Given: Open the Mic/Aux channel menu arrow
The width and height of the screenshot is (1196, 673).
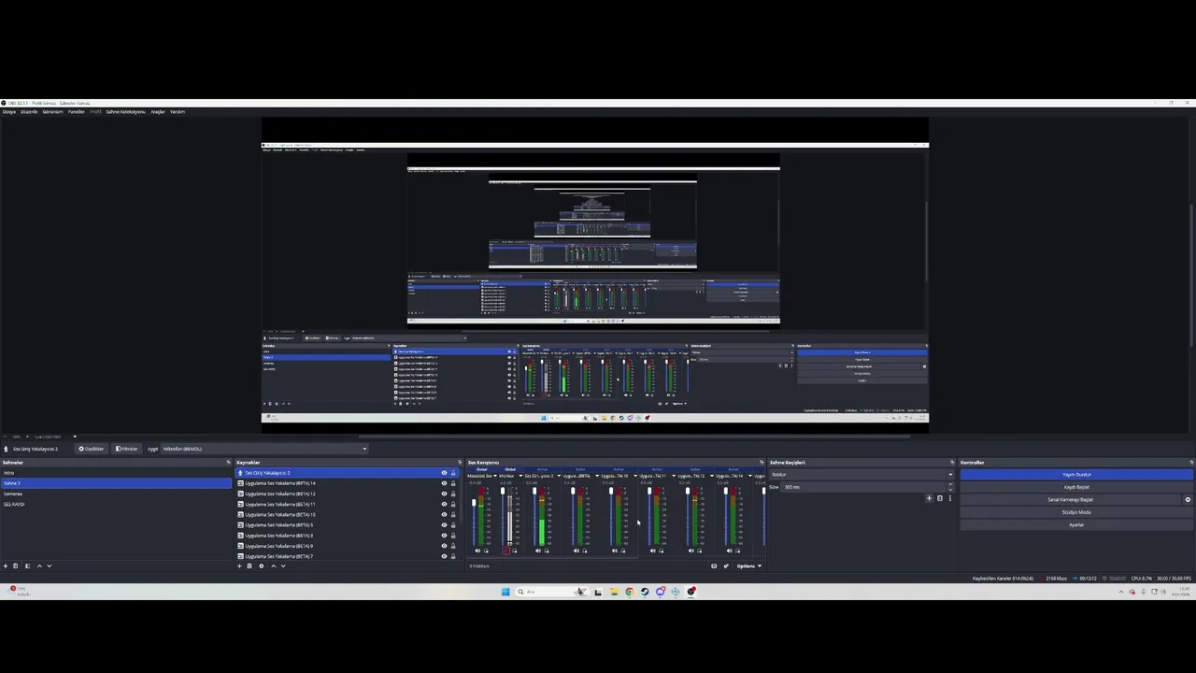Looking at the screenshot, I should (520, 476).
